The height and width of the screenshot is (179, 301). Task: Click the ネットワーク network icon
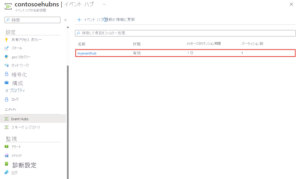point(7,65)
